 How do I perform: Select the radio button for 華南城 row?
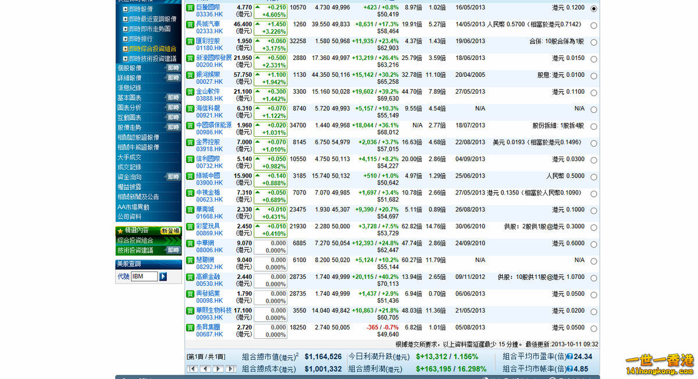(593, 211)
